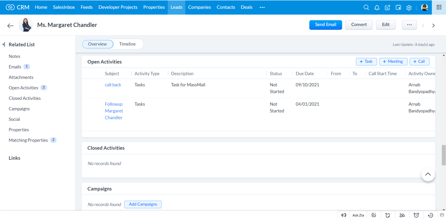Open the search icon in top bar
This screenshot has height=218, width=446.
coord(366,7)
